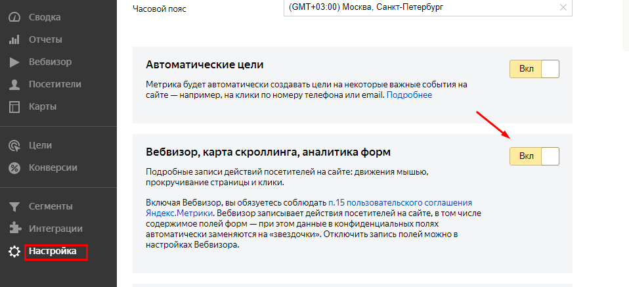
Task: Click the Карты layout icon
Action: click(x=14, y=107)
